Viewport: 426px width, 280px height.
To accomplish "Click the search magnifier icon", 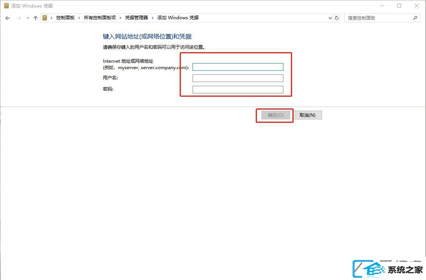I will click(x=415, y=18).
